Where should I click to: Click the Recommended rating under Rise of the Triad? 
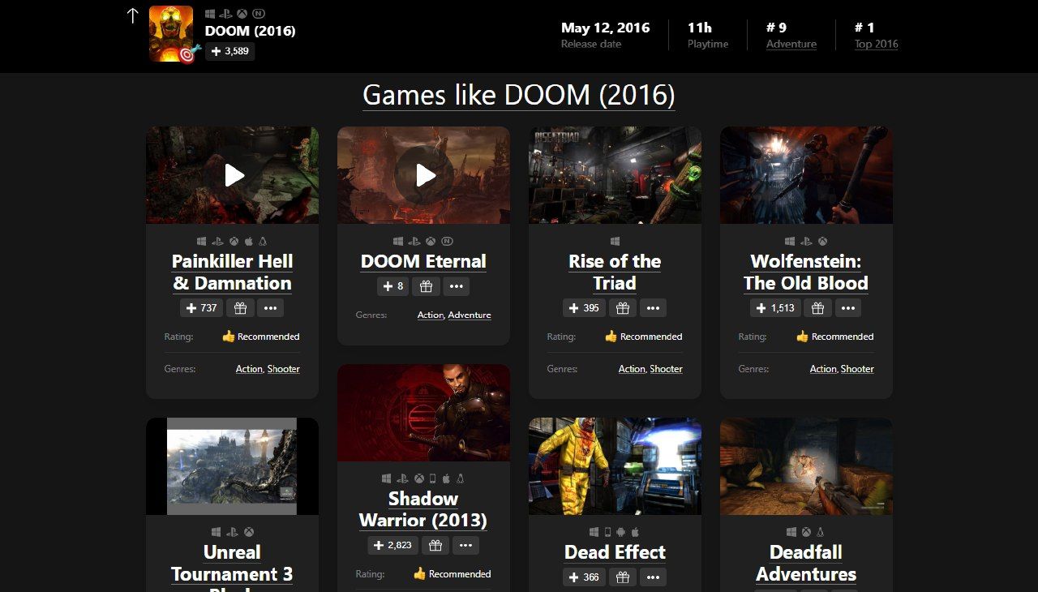pyautogui.click(x=644, y=337)
